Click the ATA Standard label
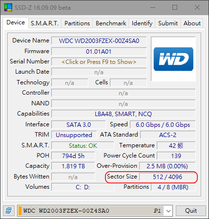 119,135
